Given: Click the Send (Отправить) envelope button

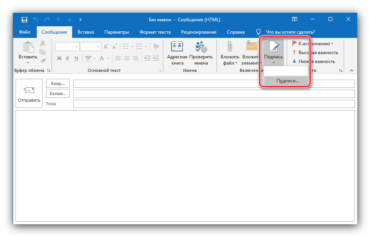Looking at the screenshot, I should coord(29,94).
